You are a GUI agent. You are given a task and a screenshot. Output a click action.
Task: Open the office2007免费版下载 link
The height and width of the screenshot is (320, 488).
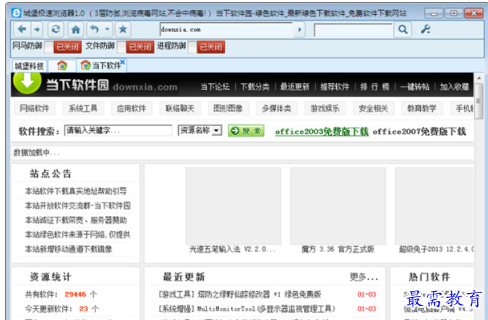419,131
